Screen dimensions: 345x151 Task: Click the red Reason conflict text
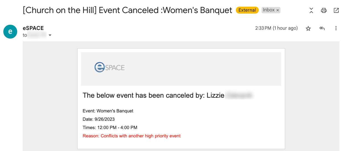click(x=132, y=136)
